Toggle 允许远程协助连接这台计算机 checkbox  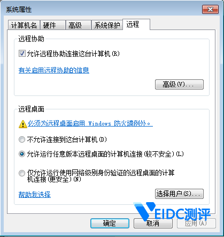tap(22, 54)
